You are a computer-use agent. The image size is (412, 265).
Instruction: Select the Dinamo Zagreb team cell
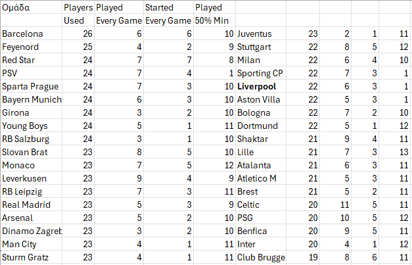pyautogui.click(x=30, y=231)
